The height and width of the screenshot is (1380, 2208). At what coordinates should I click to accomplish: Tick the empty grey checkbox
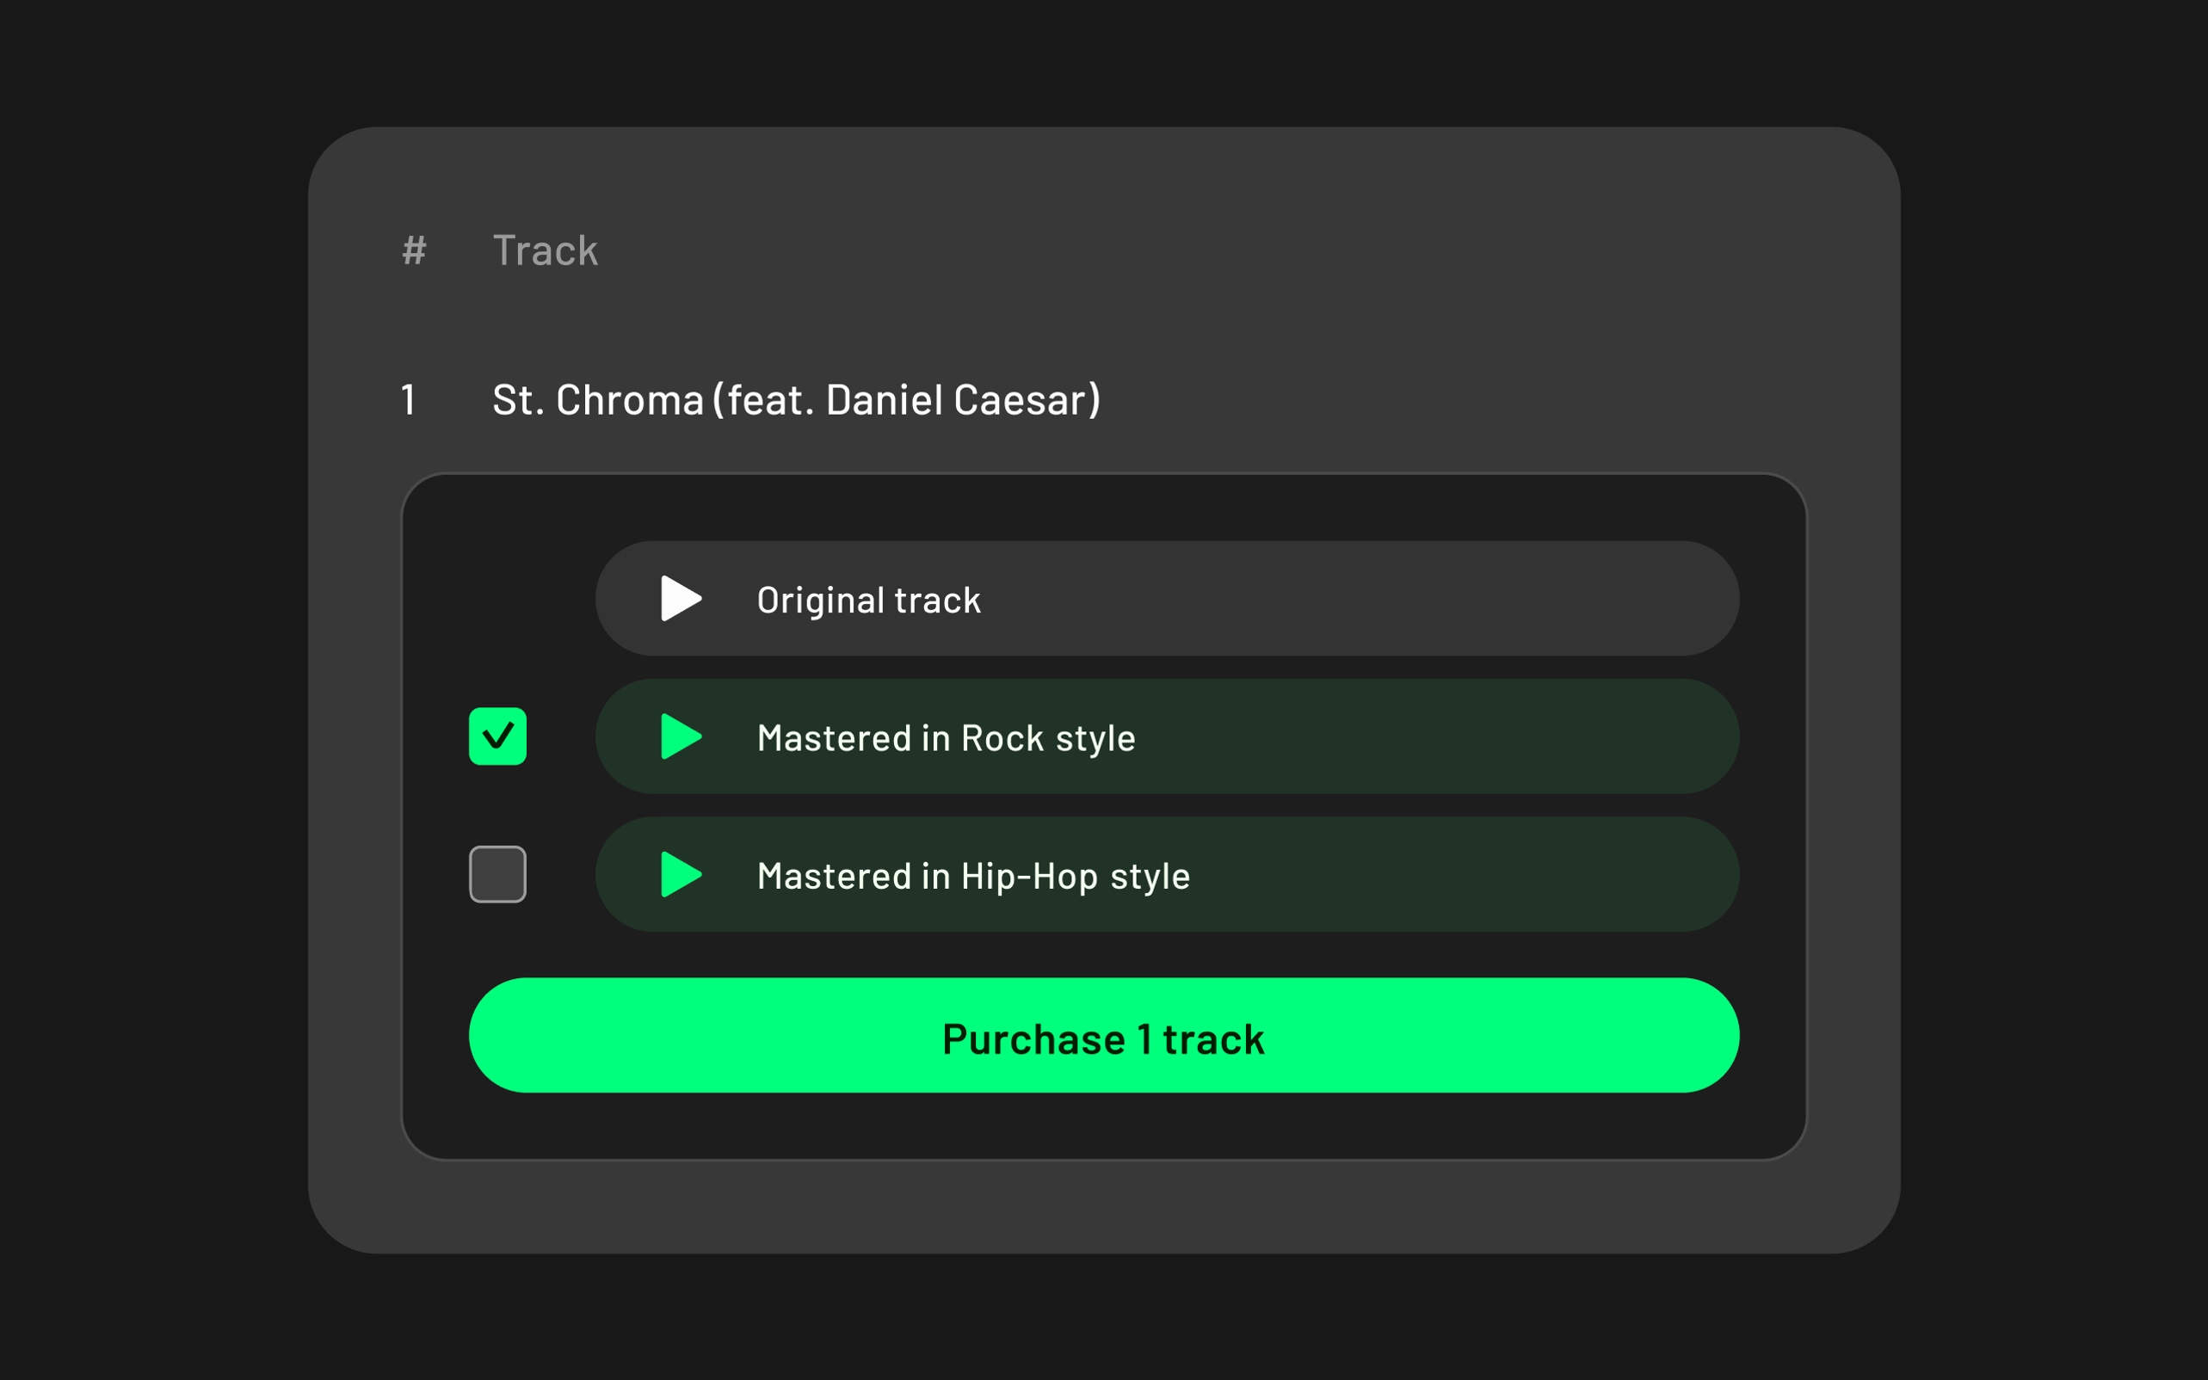pyautogui.click(x=497, y=874)
